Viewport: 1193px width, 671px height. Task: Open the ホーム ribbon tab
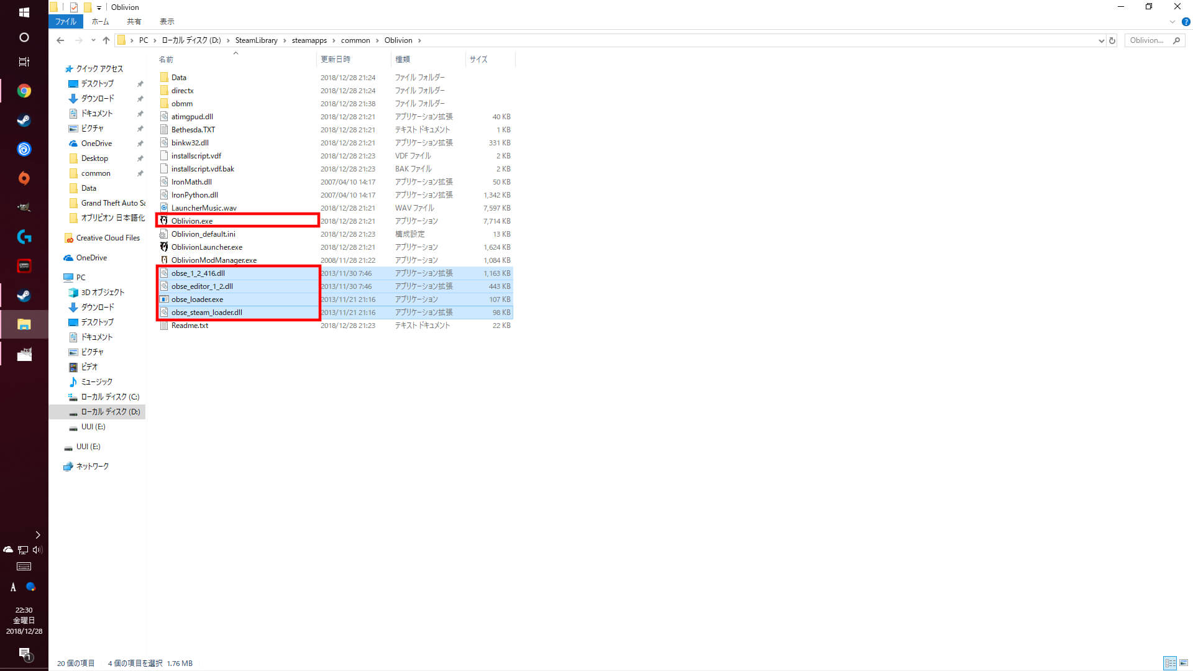[100, 22]
